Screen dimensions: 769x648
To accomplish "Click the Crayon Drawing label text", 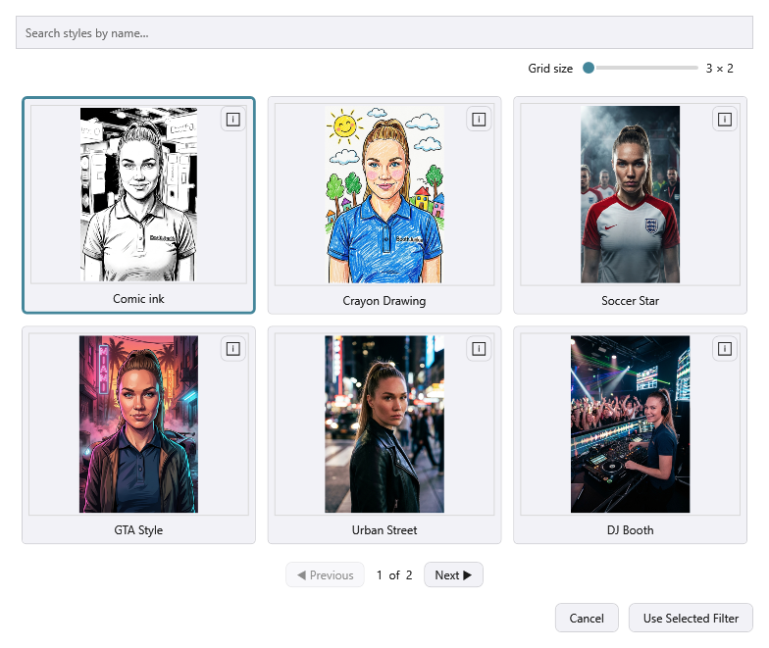I will [384, 300].
